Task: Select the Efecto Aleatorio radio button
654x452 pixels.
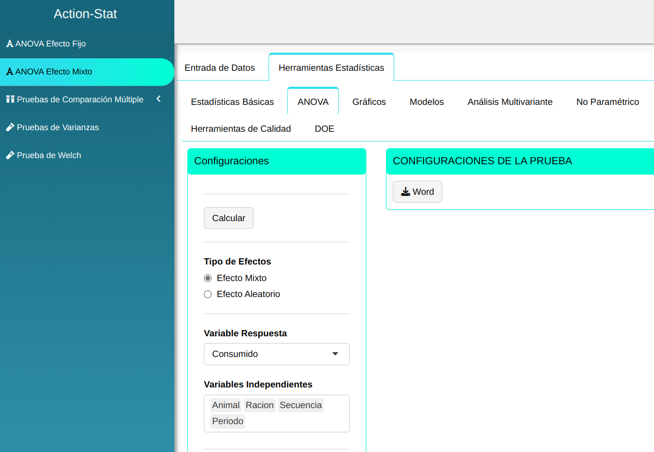Action: pos(208,294)
